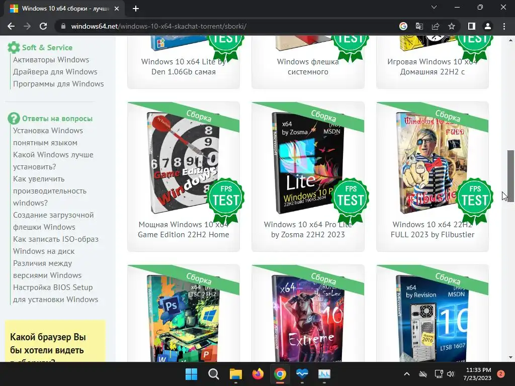Click scrollbar up arrow
This screenshot has width=515, height=386.
pos(510,40)
